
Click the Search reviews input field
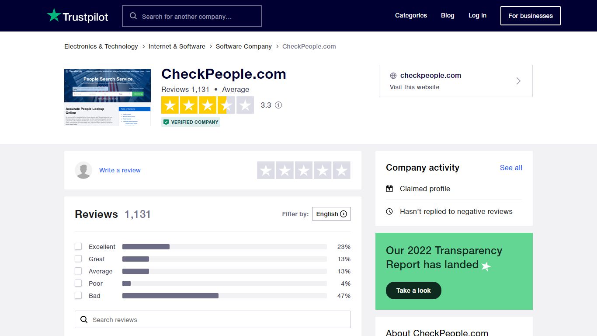click(x=213, y=319)
